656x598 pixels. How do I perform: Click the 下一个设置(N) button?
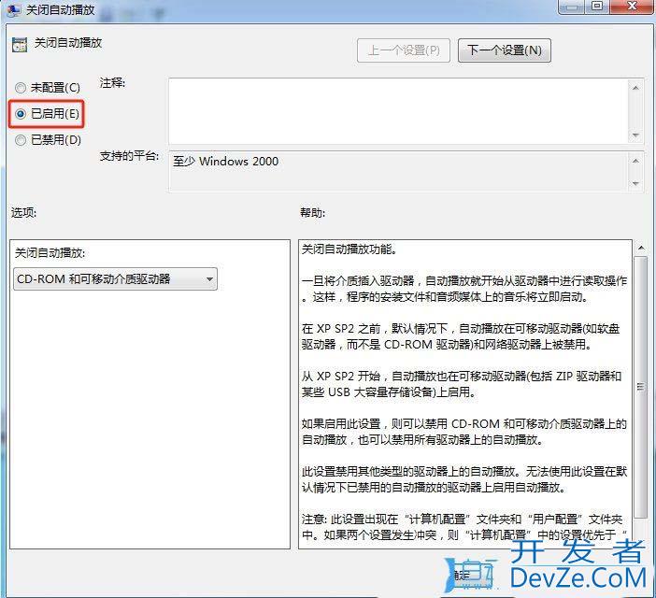click(x=504, y=50)
